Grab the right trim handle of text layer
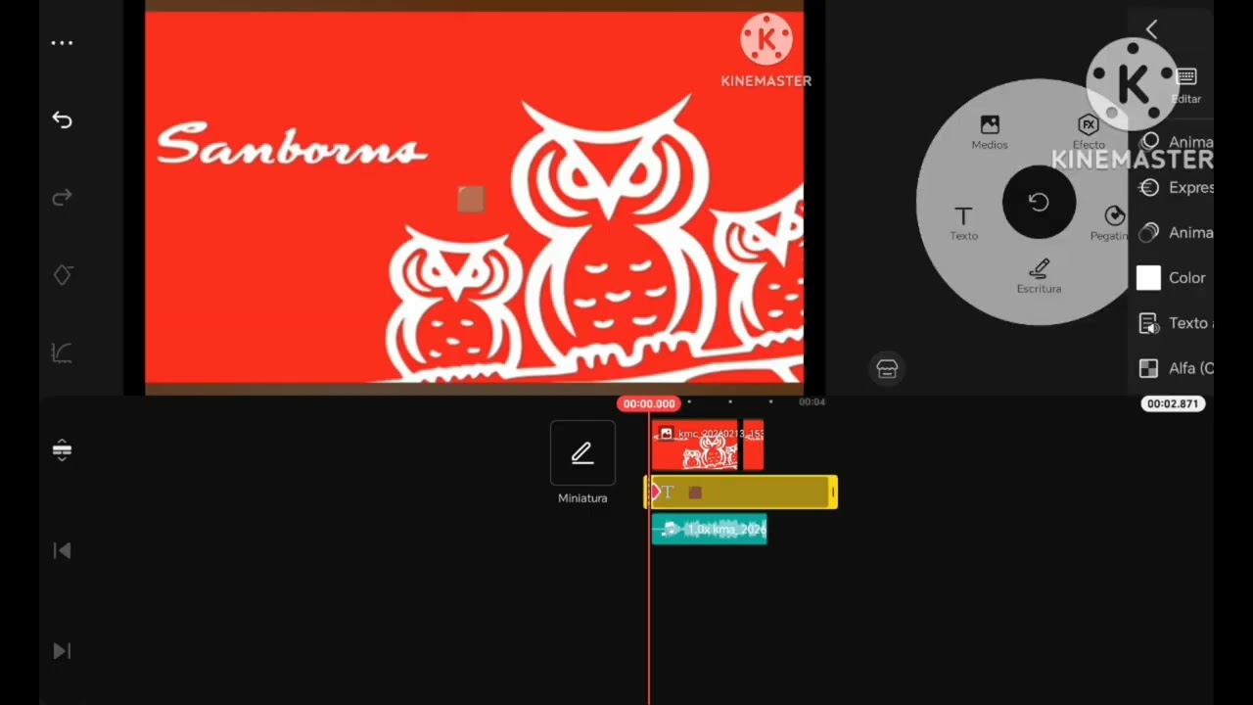1253x705 pixels. click(833, 493)
